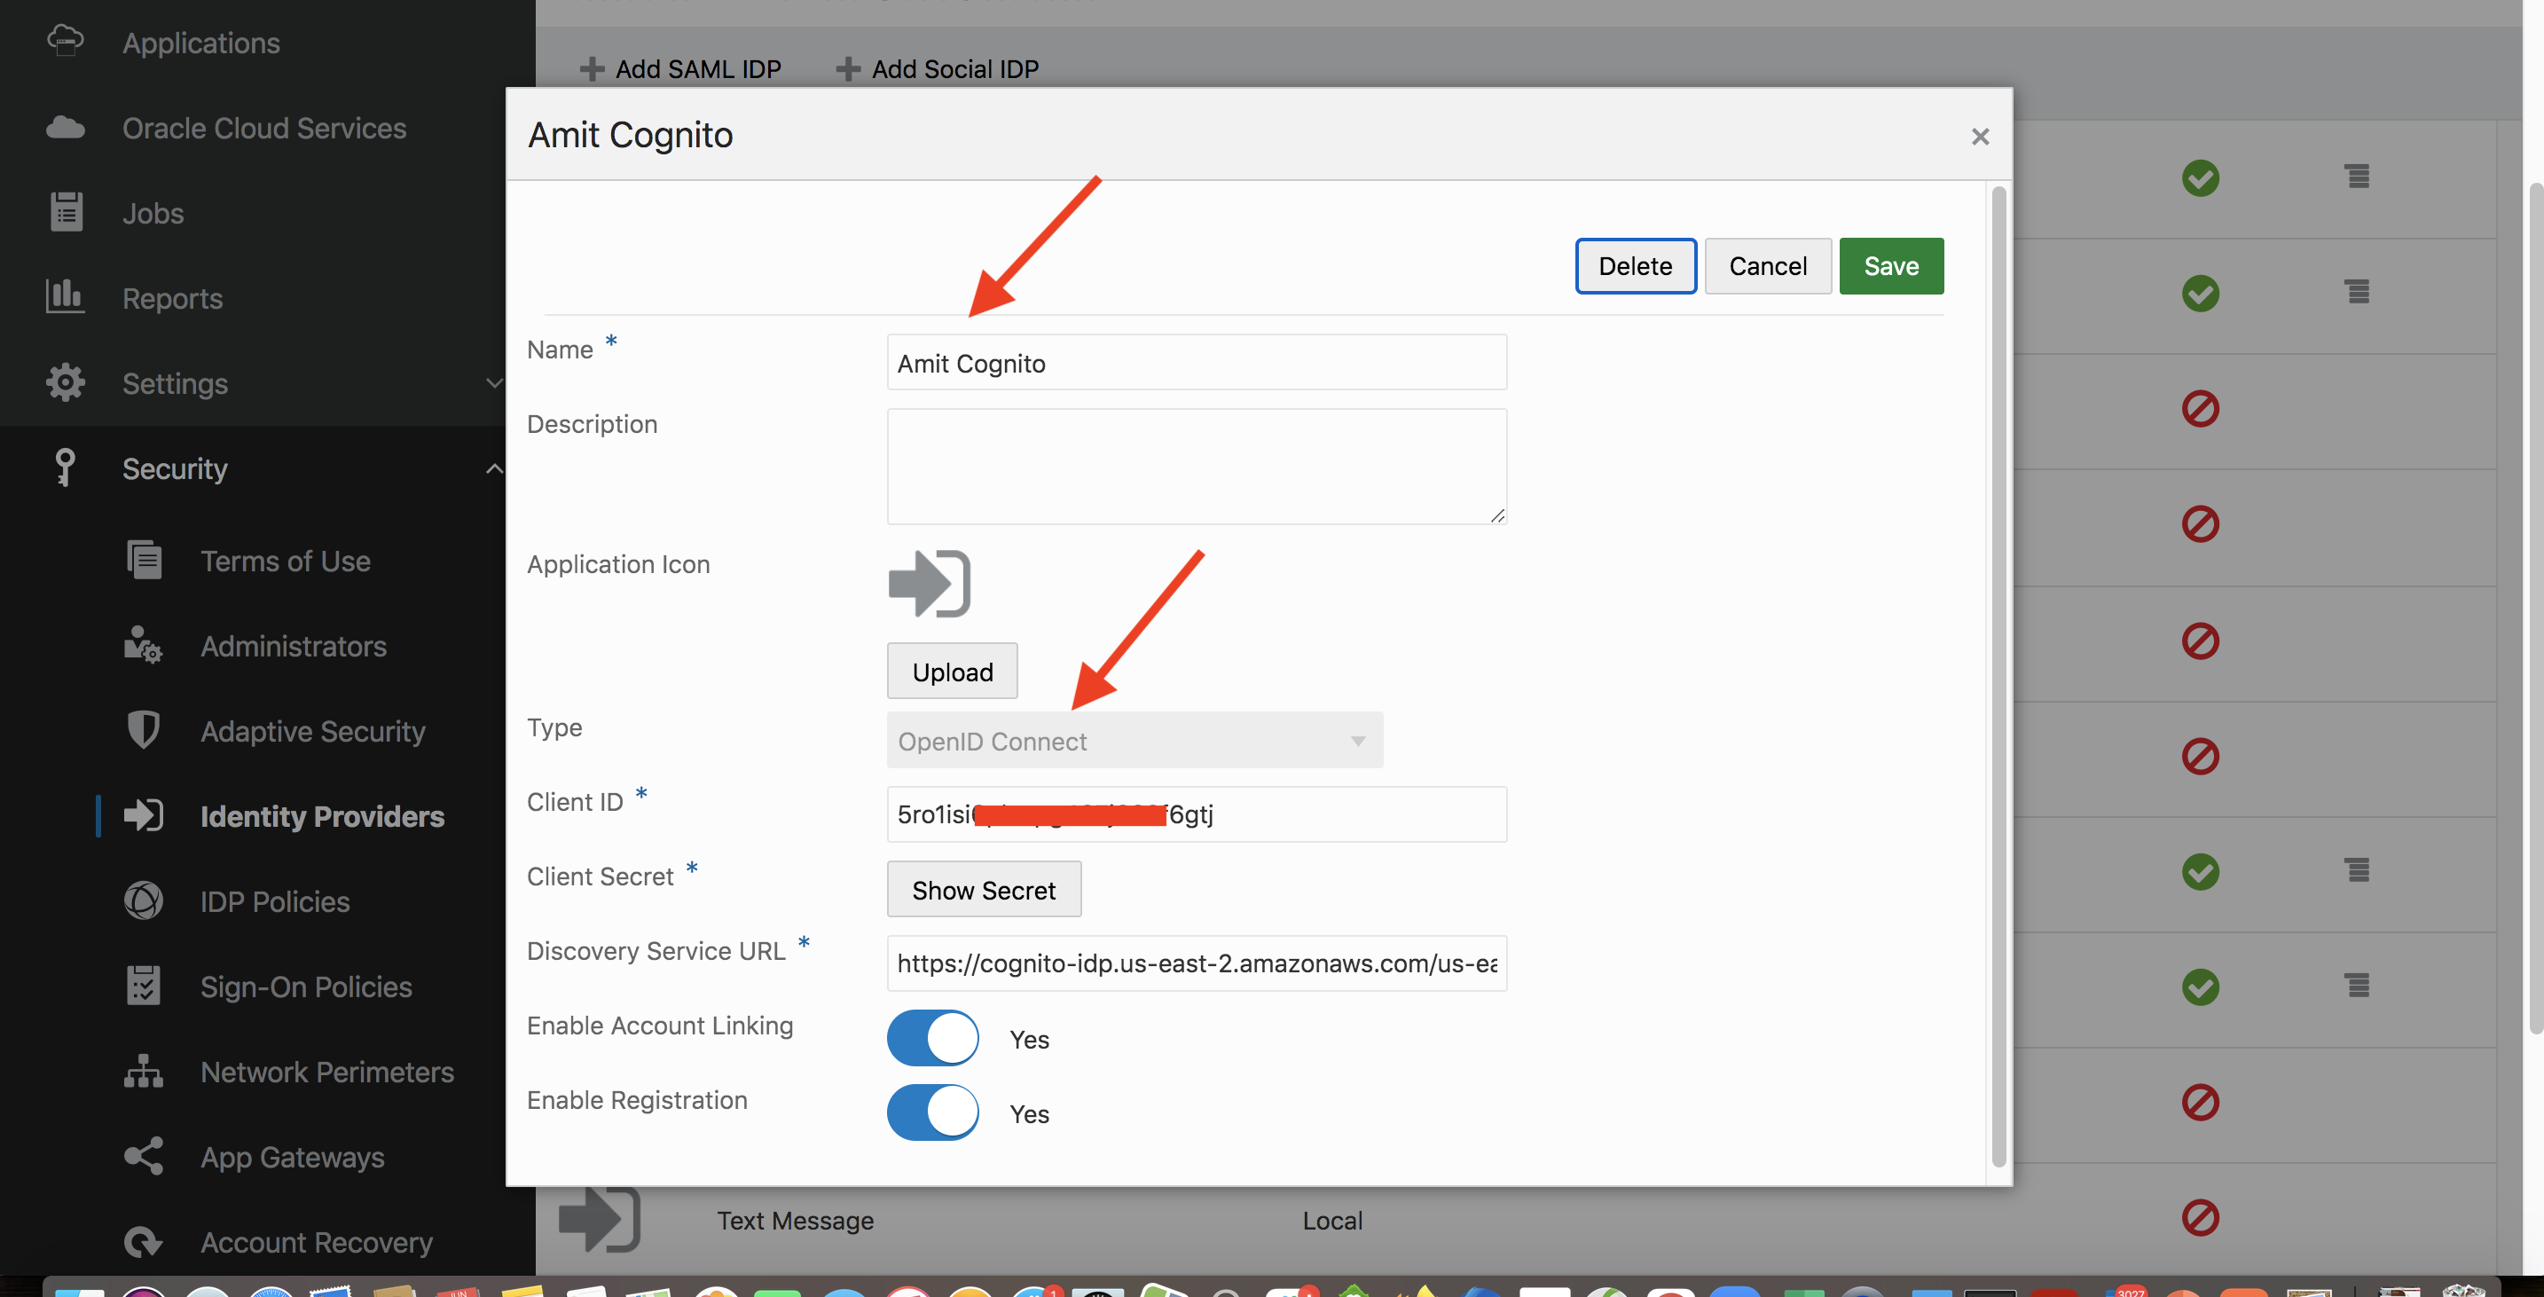Expand the Settings menu chevron

click(494, 383)
